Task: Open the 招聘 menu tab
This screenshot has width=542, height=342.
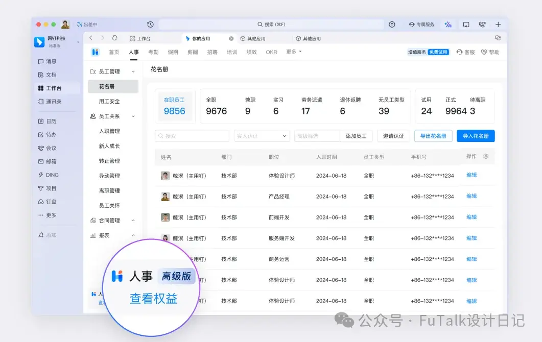Action: (x=212, y=52)
